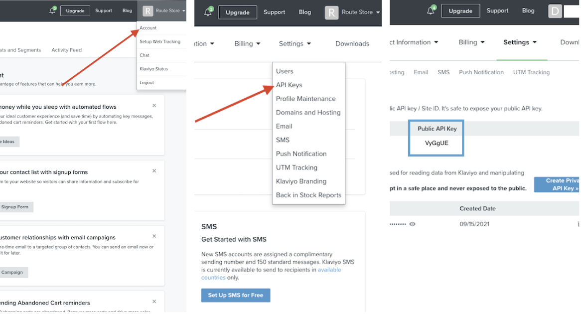
Task: Choose Profile Maintenance in Settings menu
Action: pyautogui.click(x=305, y=99)
